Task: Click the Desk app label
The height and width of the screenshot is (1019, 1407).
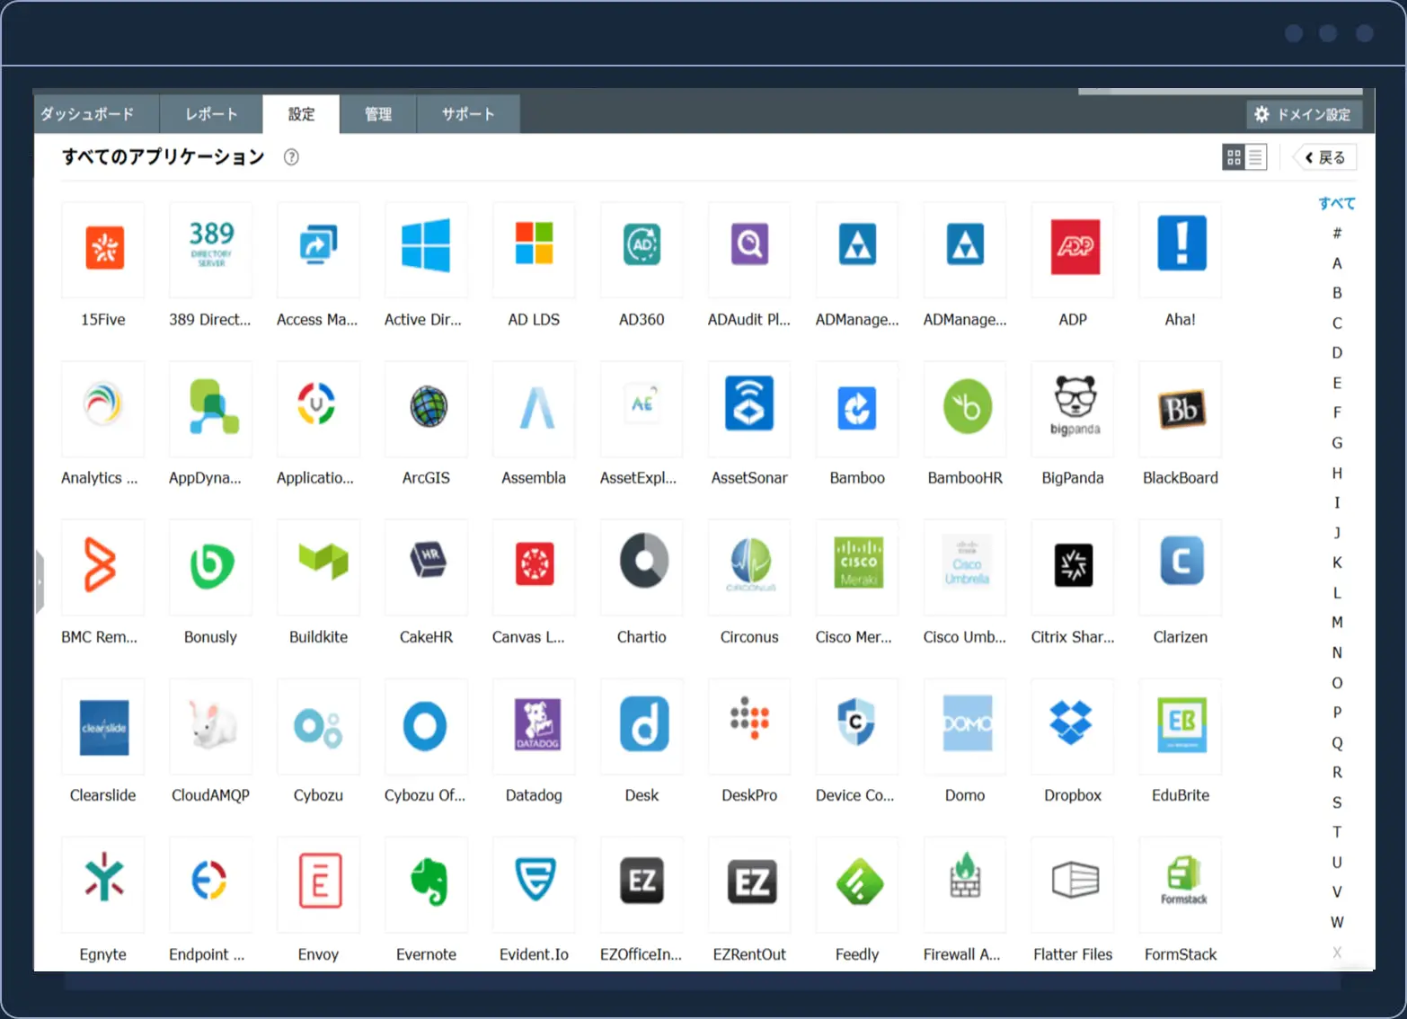Action: (x=642, y=795)
